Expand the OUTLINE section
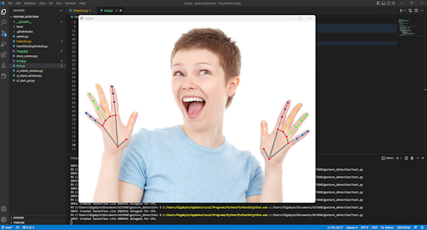Screen dimensions: 427x230 (38, 217)
